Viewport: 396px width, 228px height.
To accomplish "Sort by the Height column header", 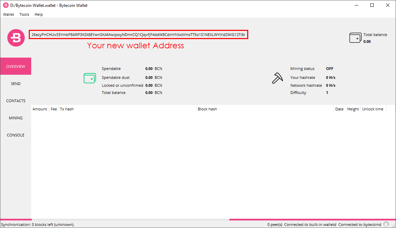I will [353, 109].
